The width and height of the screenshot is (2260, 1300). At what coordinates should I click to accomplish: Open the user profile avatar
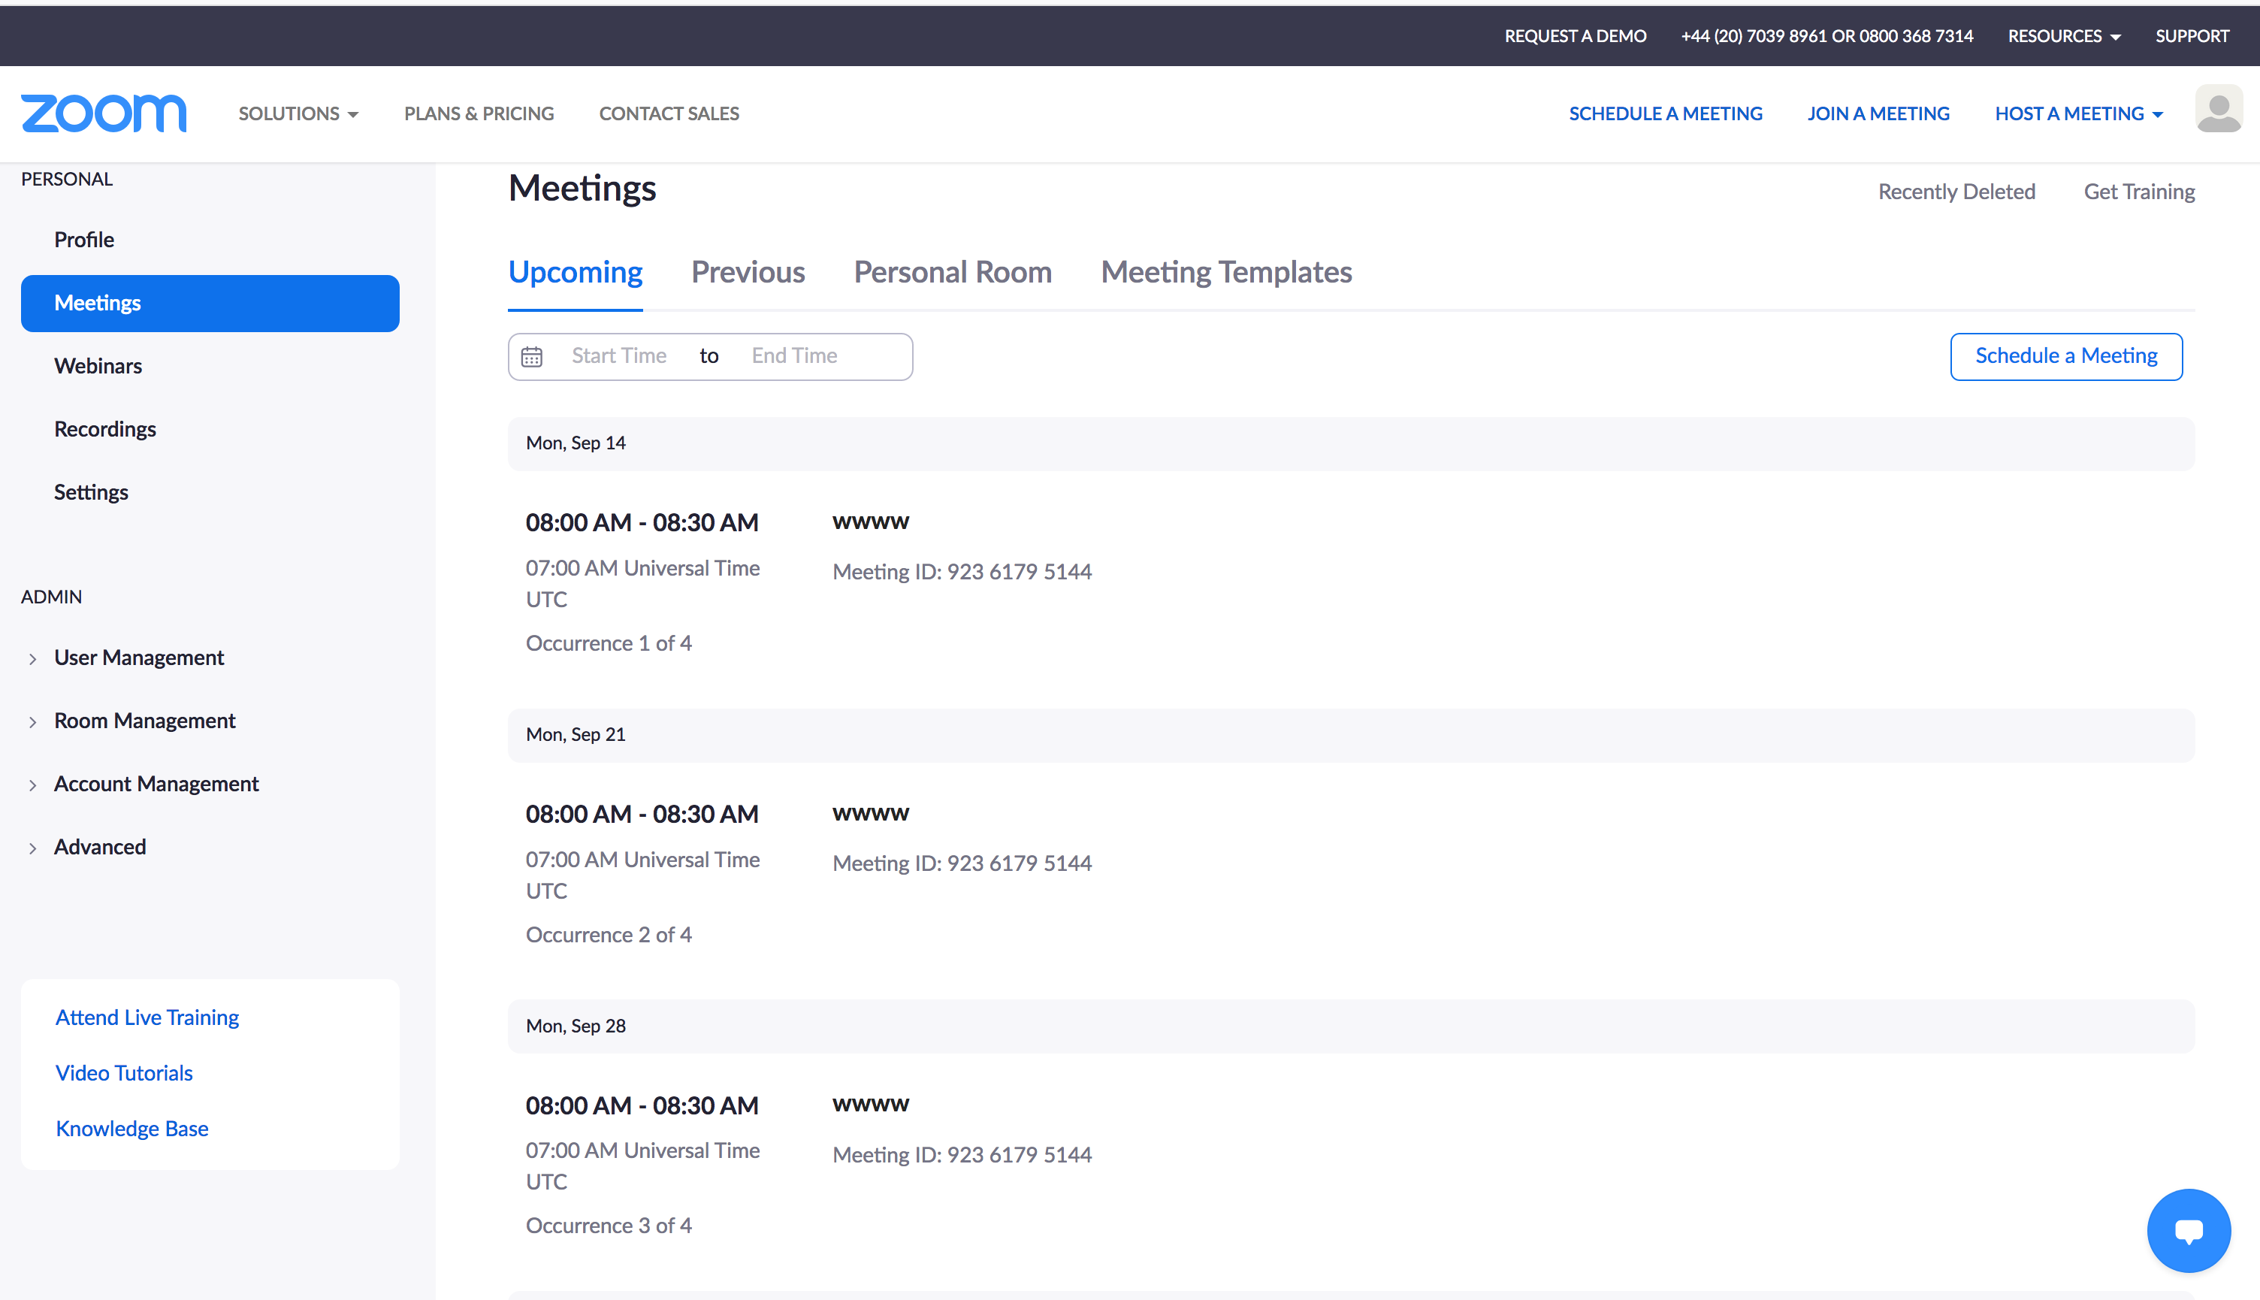click(x=2218, y=110)
